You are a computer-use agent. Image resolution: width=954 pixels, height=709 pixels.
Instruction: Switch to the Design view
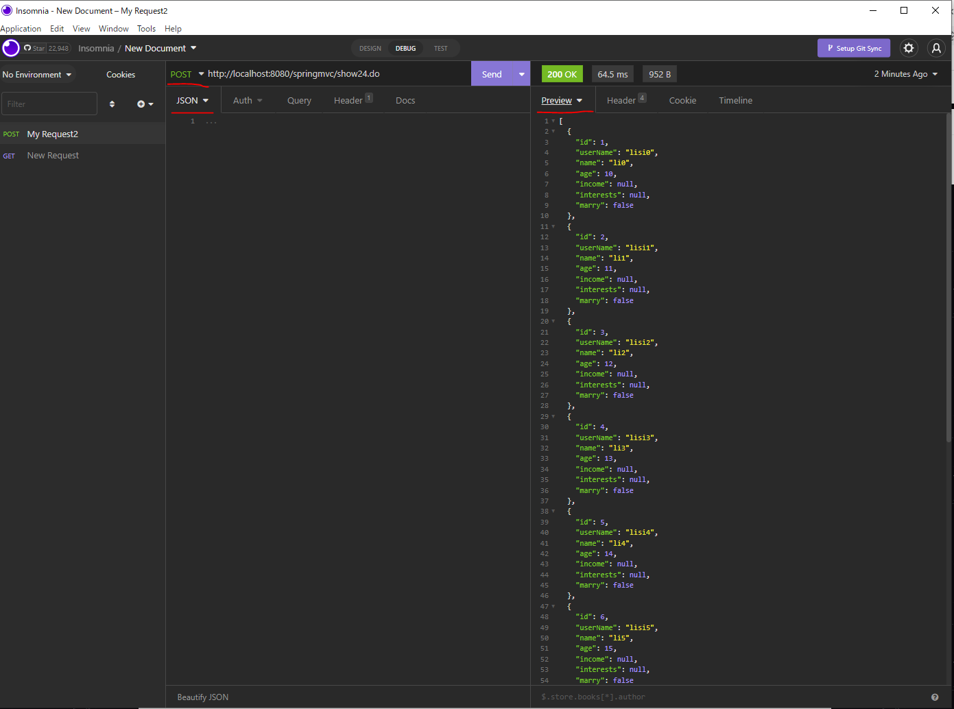370,49
